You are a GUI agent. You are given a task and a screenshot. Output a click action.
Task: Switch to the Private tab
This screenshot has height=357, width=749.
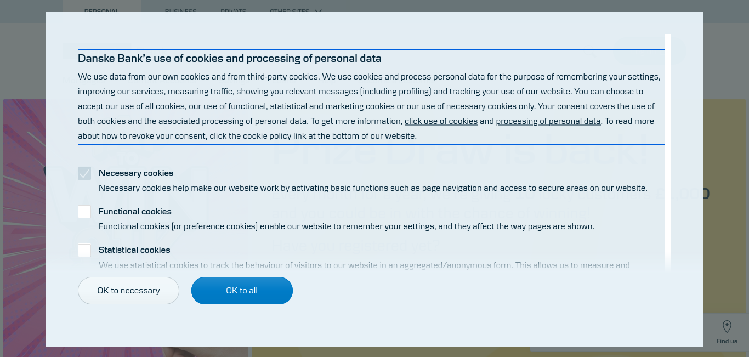pos(233,11)
